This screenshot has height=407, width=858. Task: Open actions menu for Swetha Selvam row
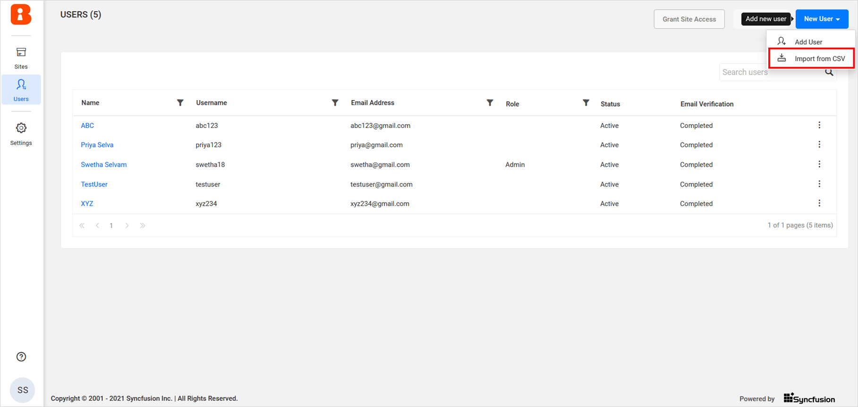click(x=819, y=164)
